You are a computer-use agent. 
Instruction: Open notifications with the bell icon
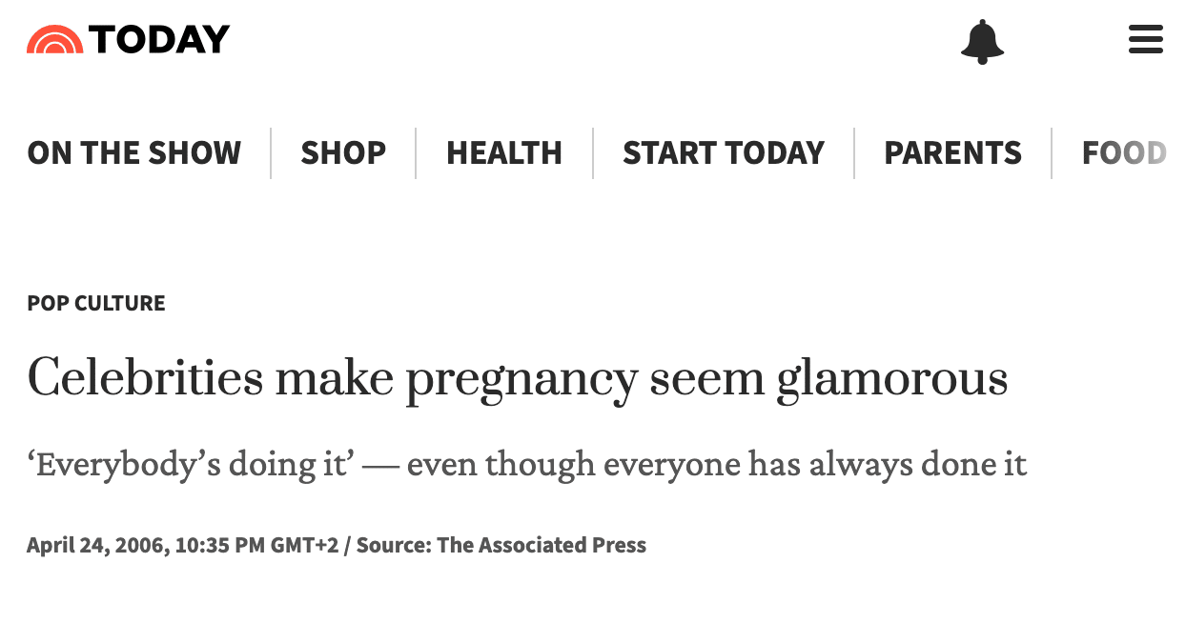[x=982, y=41]
